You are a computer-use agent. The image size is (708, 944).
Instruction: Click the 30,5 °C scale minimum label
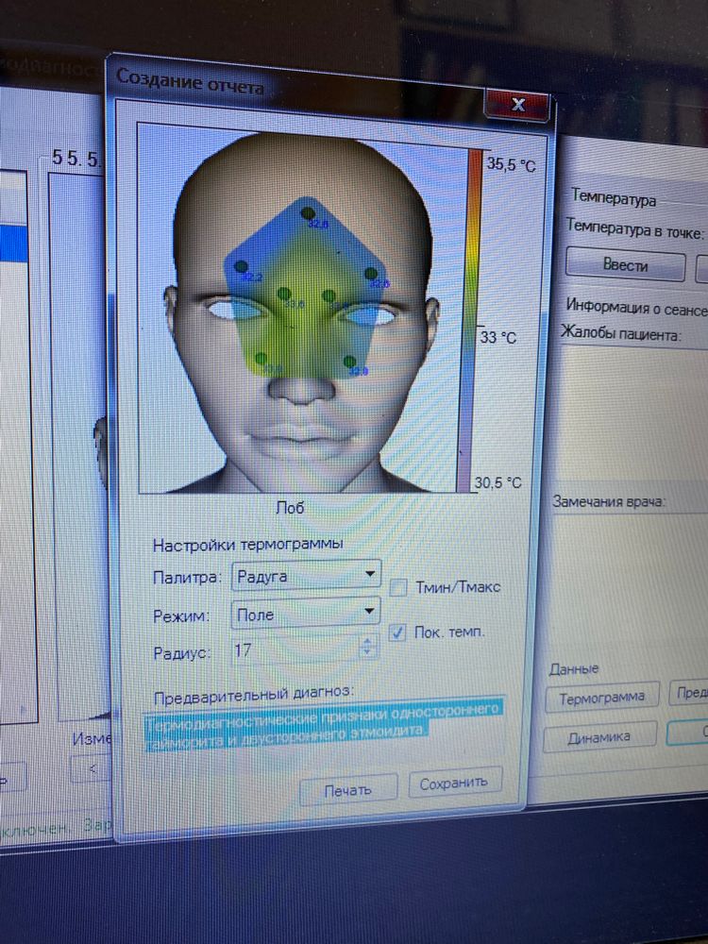[x=497, y=482]
